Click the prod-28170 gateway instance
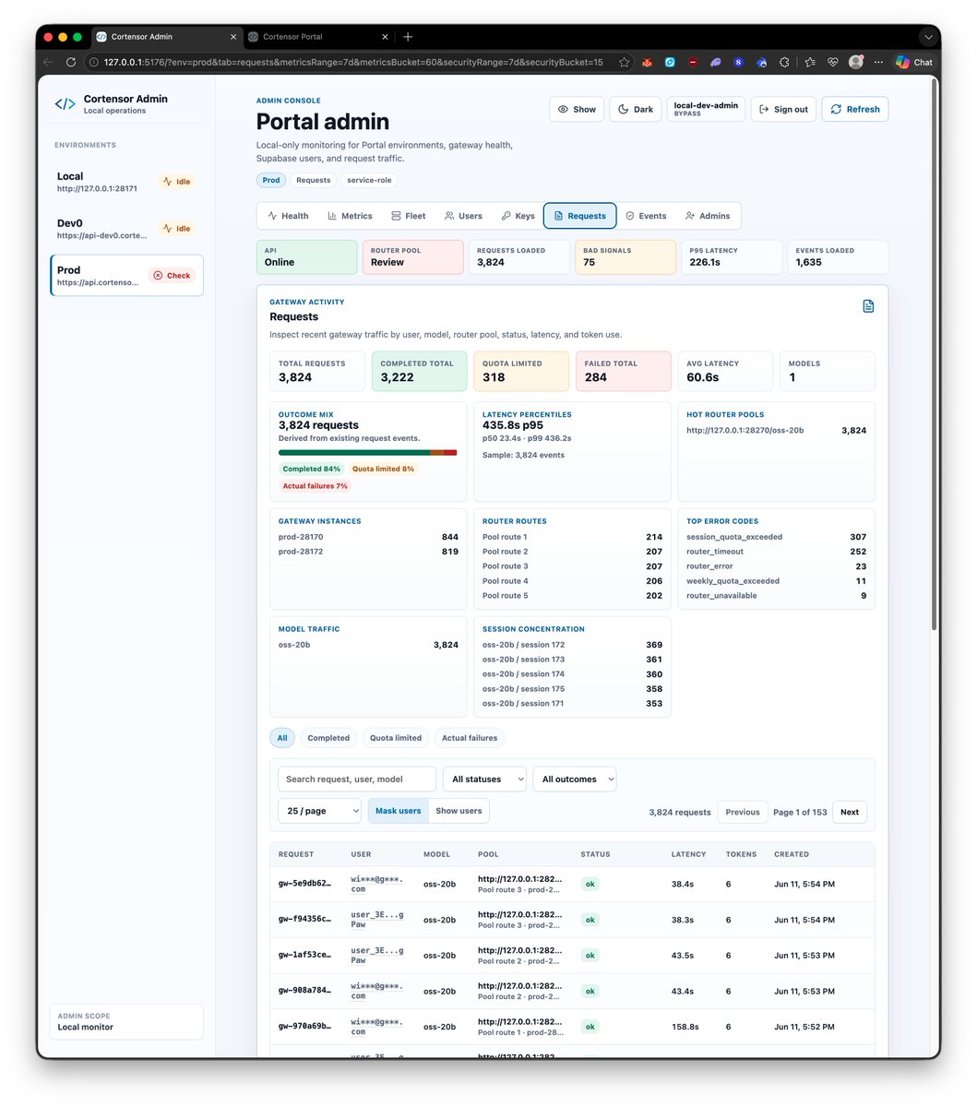The image size is (977, 1107). [368, 537]
